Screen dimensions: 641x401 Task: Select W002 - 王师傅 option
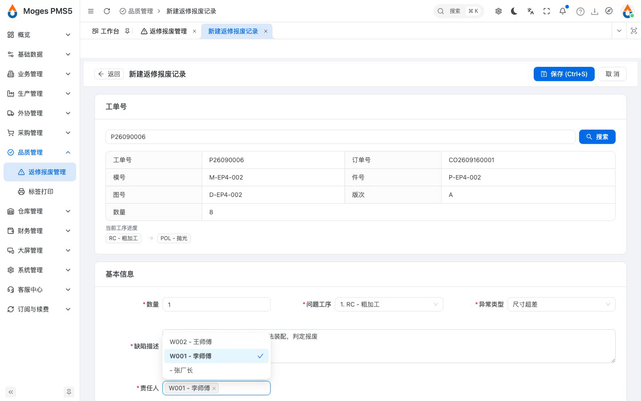(216, 342)
